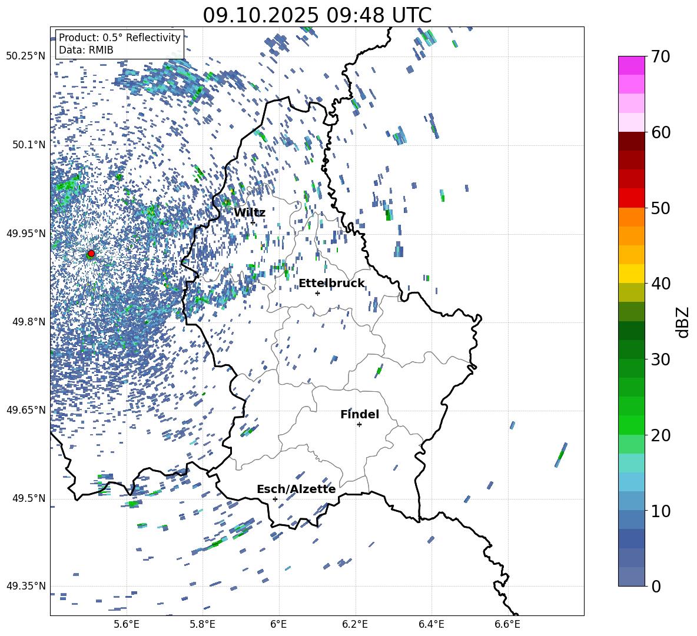
Task: Click the Esch/Alzette city label
Action: click(296, 489)
